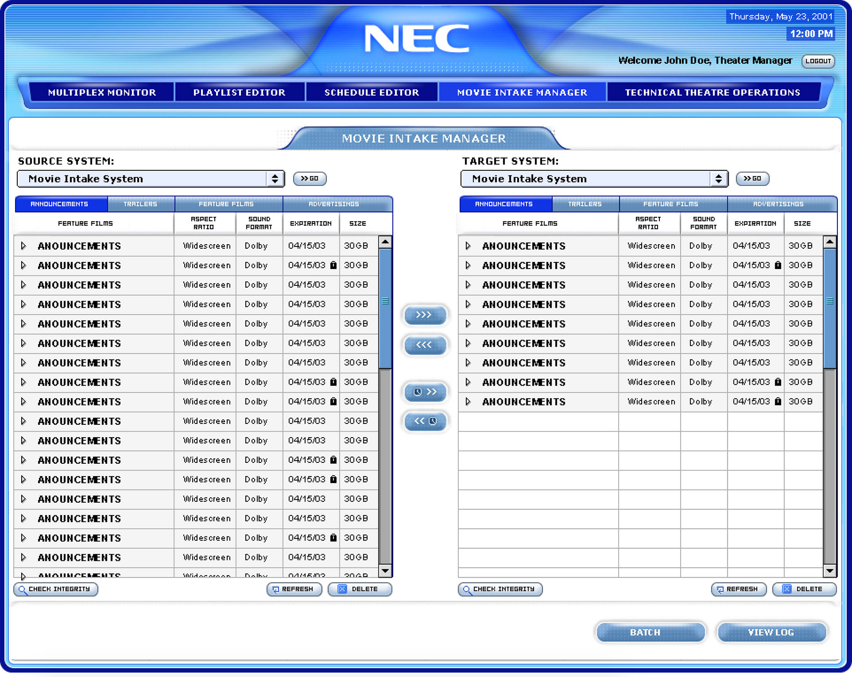Click target list scrollbar down arrow
The image size is (852, 677).
click(830, 571)
